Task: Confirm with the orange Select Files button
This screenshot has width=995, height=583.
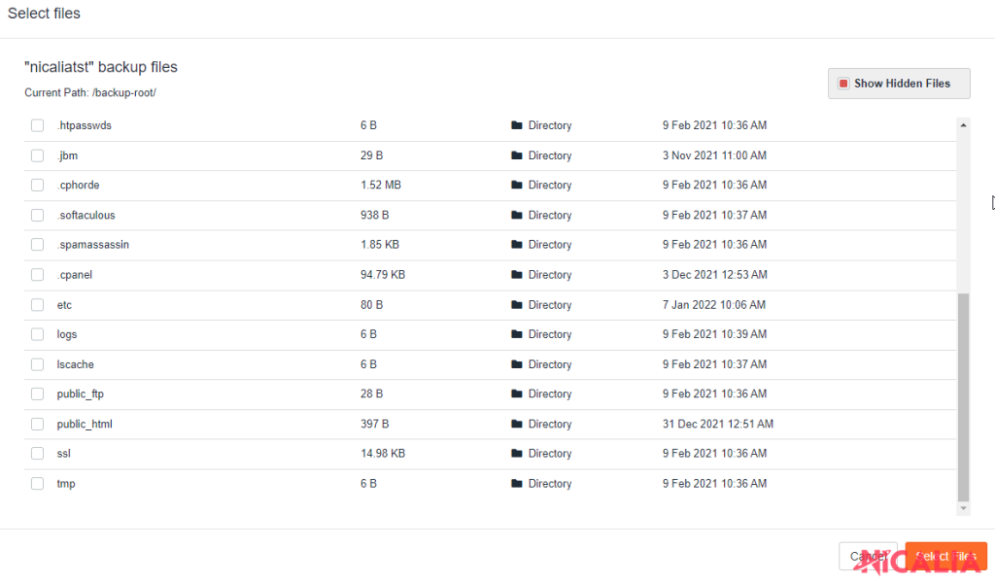Action: [945, 556]
